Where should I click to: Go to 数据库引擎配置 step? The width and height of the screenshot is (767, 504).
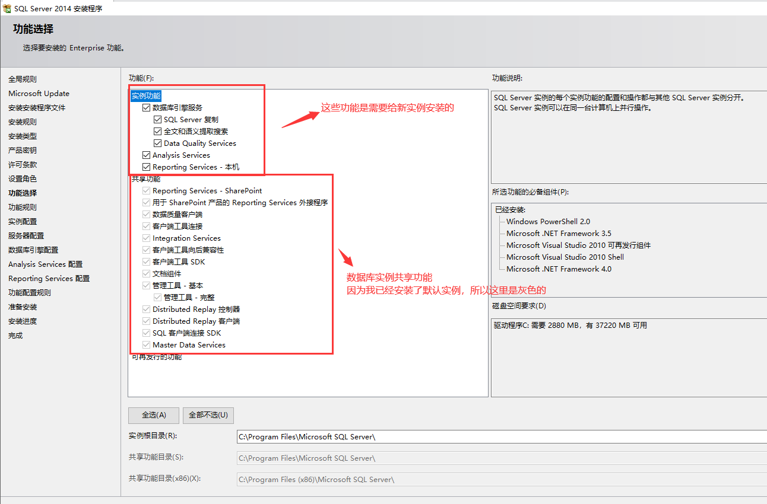pyautogui.click(x=33, y=250)
